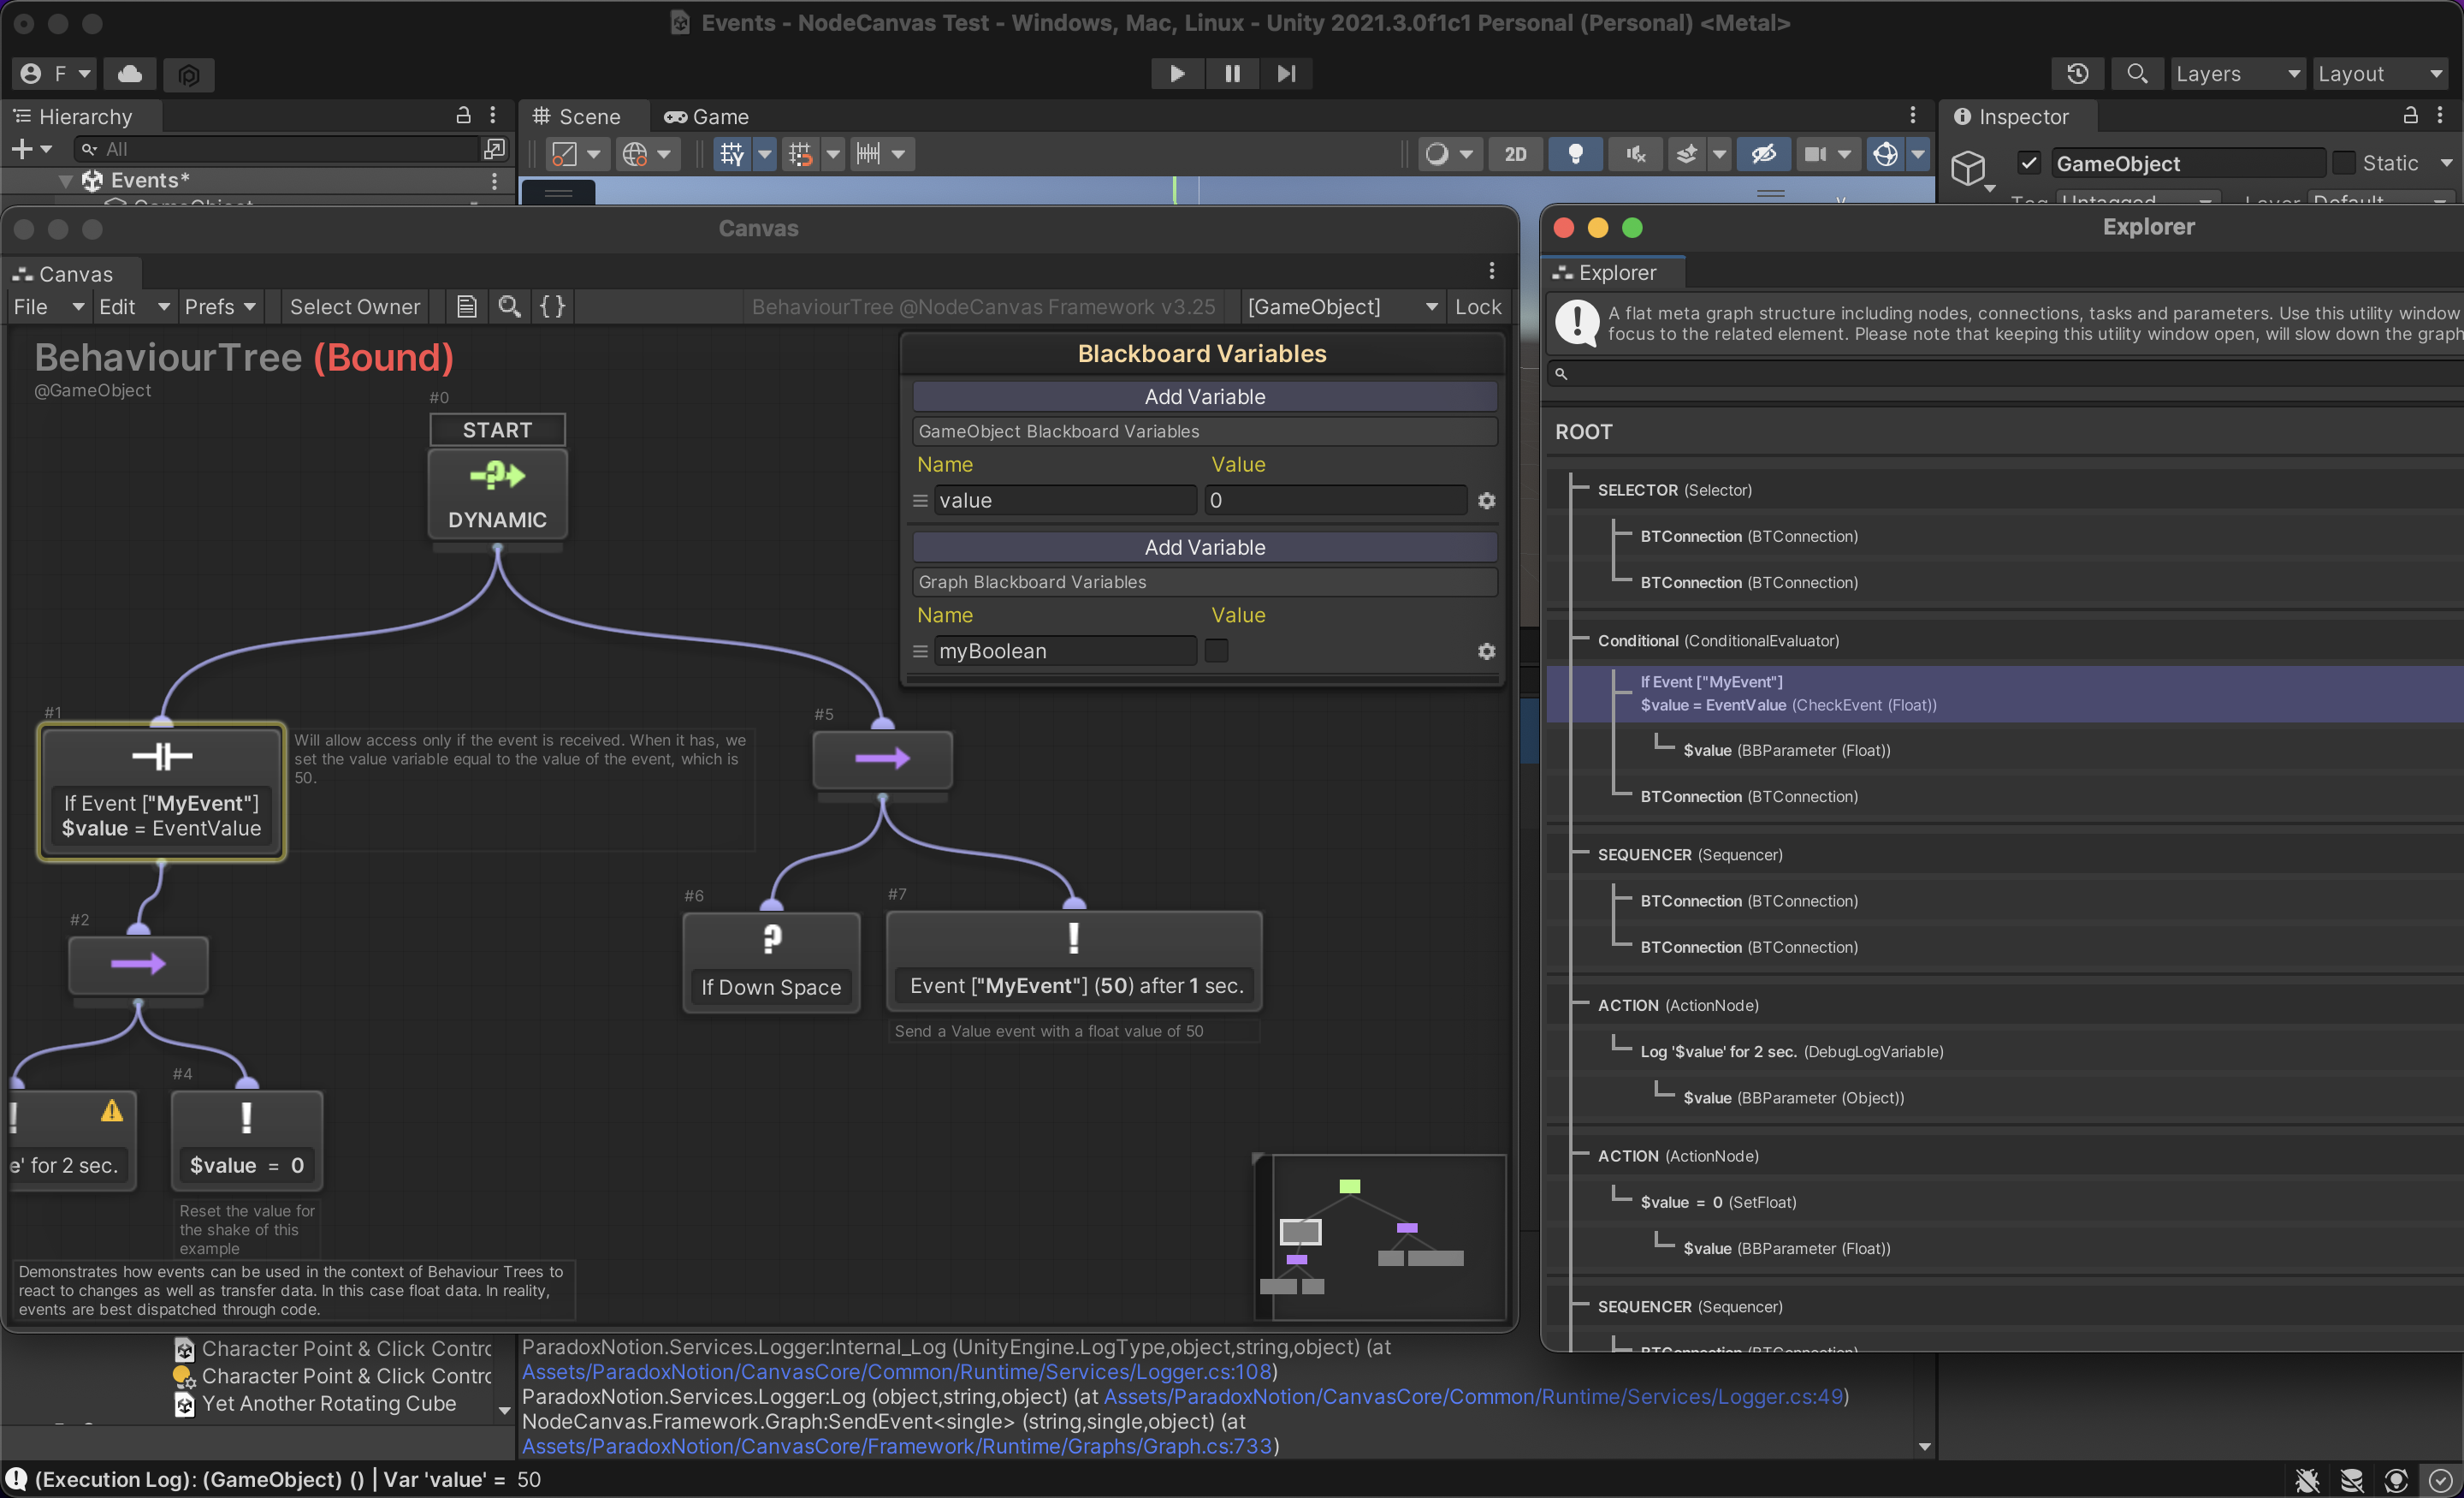Image resolution: width=2464 pixels, height=1498 pixels.
Task: Toggle 2D scene view mode
Action: [x=1515, y=153]
